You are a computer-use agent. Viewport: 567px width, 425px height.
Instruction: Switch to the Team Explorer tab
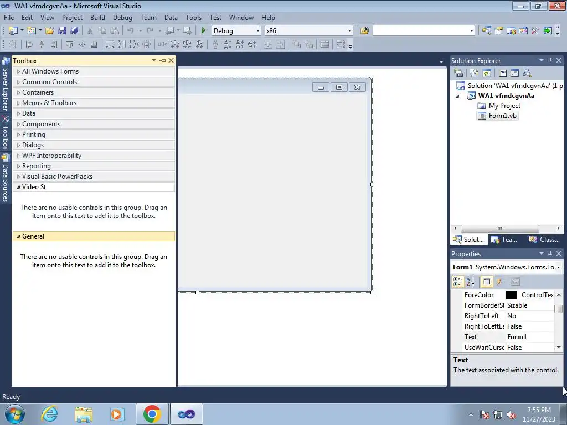(x=504, y=239)
